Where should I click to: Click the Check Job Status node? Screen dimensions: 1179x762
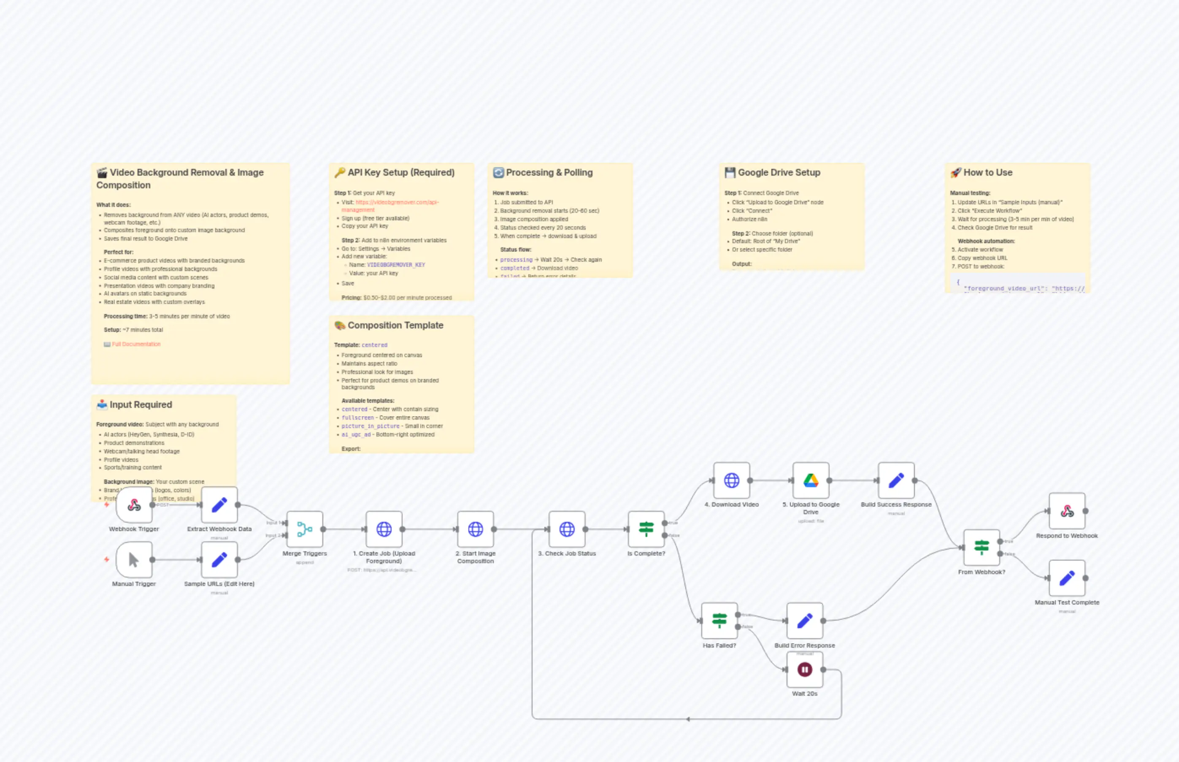click(x=567, y=529)
